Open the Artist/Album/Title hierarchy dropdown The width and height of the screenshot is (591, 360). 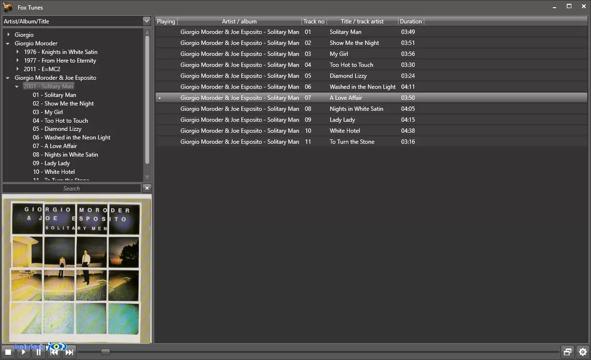point(147,21)
